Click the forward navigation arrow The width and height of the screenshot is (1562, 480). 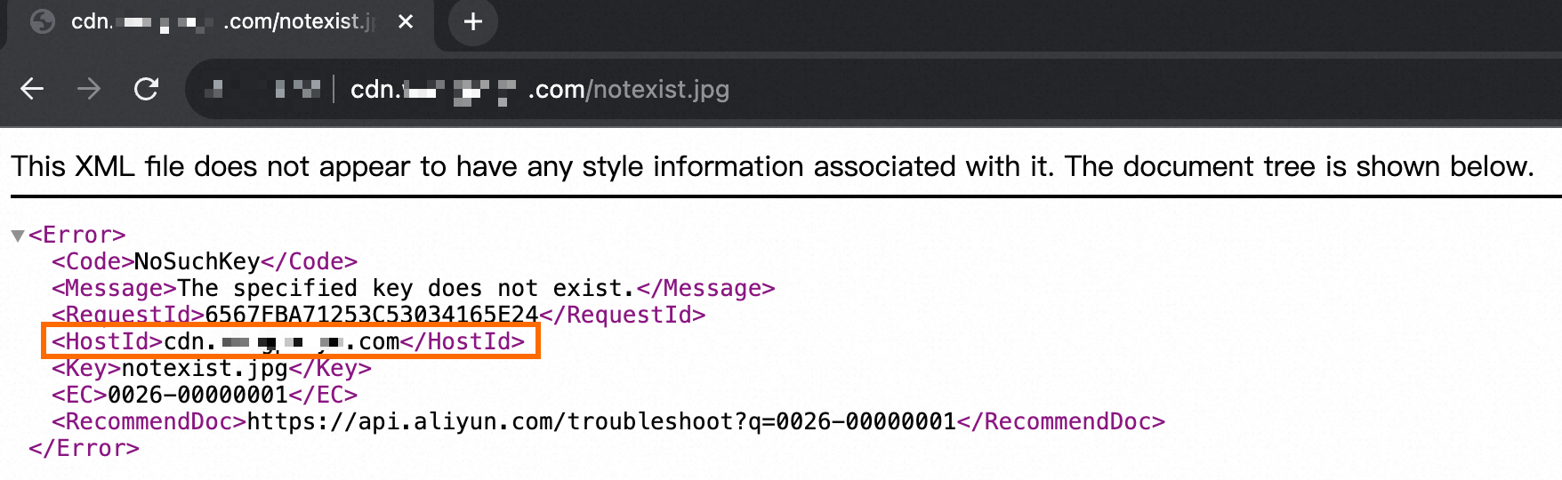coord(89,89)
